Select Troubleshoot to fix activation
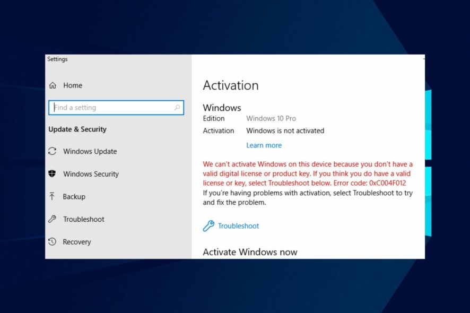470x313 pixels. tap(238, 225)
